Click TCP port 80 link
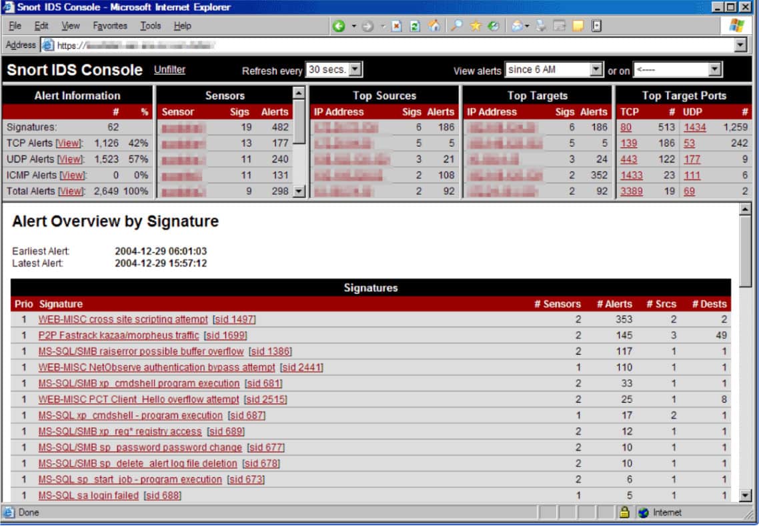Screen dimensions: 759x526 [x=626, y=127]
